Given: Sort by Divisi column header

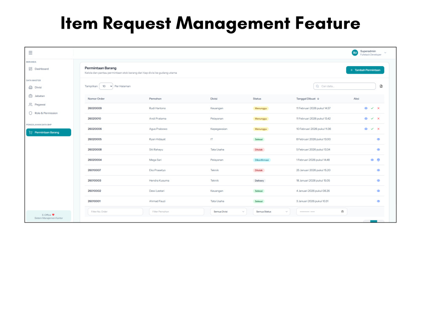Looking at the screenshot, I should coord(214,99).
